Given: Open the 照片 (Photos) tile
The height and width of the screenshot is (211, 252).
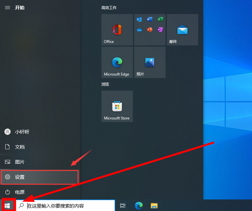Looking at the screenshot, I should pyautogui.click(x=150, y=62).
